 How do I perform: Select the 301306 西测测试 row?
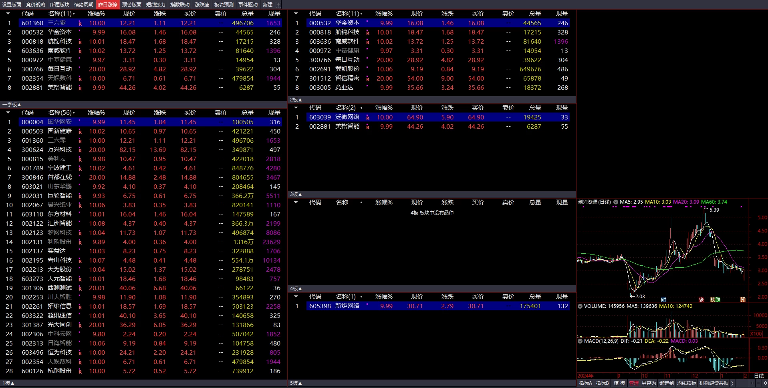coord(150,288)
